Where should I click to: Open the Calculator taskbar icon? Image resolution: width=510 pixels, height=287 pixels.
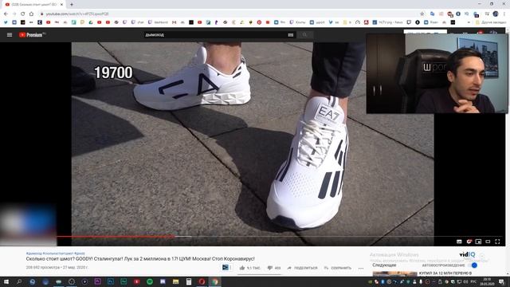click(x=189, y=281)
